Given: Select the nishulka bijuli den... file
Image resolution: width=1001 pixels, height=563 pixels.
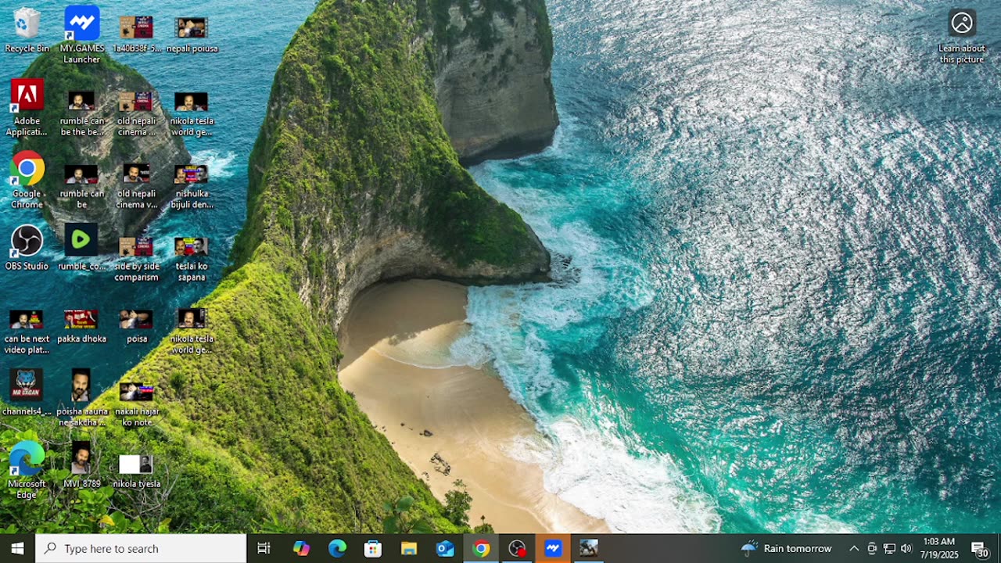Looking at the screenshot, I should [x=192, y=186].
